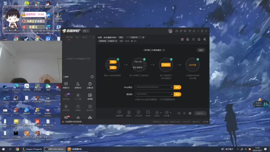Collapse the 工具箱 section
Viewport: 270px width, 152px height.
(92, 77)
